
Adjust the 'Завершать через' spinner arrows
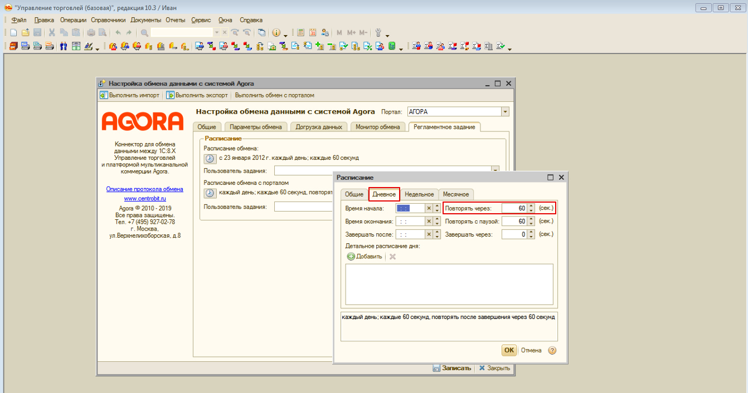click(x=531, y=235)
